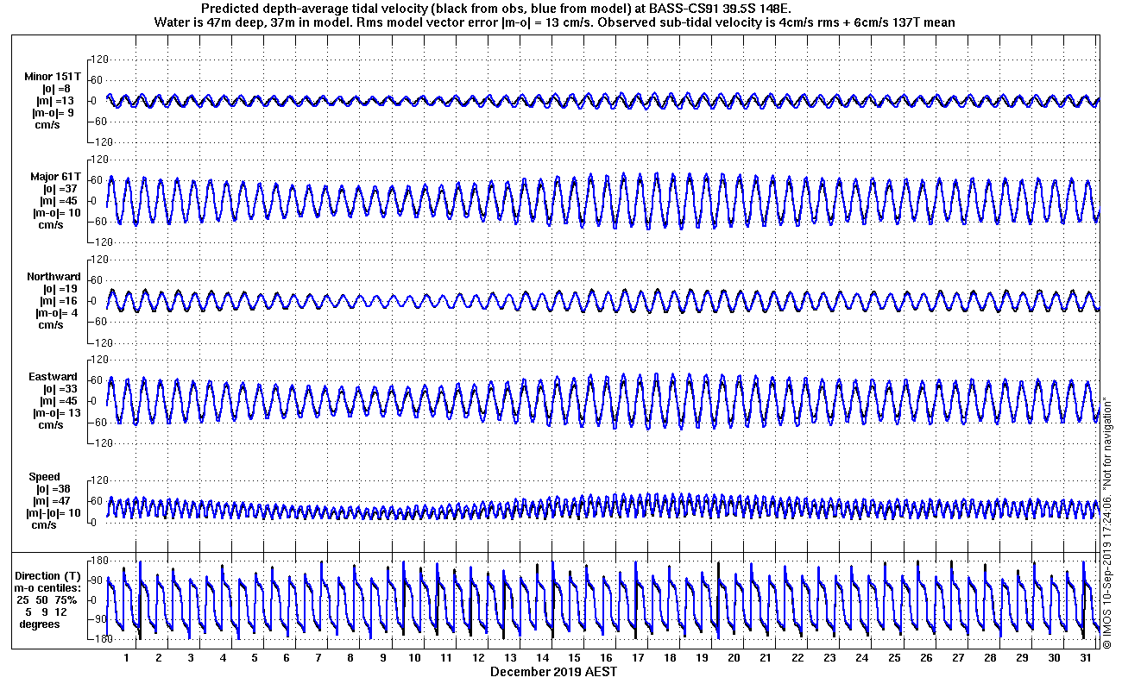This screenshot has width=1122, height=690.
Task: Click the '5 9 12' centile values
Action: 47,612
